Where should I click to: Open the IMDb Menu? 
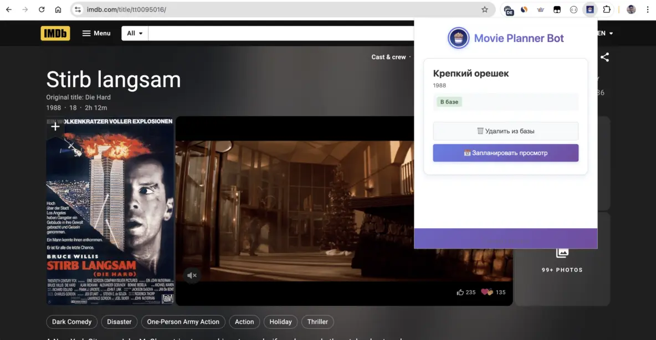tap(96, 33)
